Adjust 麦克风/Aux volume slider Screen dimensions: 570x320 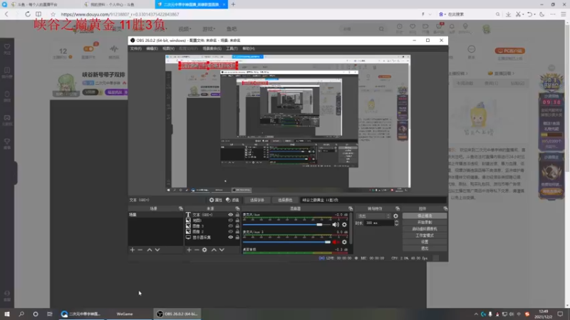point(286,225)
